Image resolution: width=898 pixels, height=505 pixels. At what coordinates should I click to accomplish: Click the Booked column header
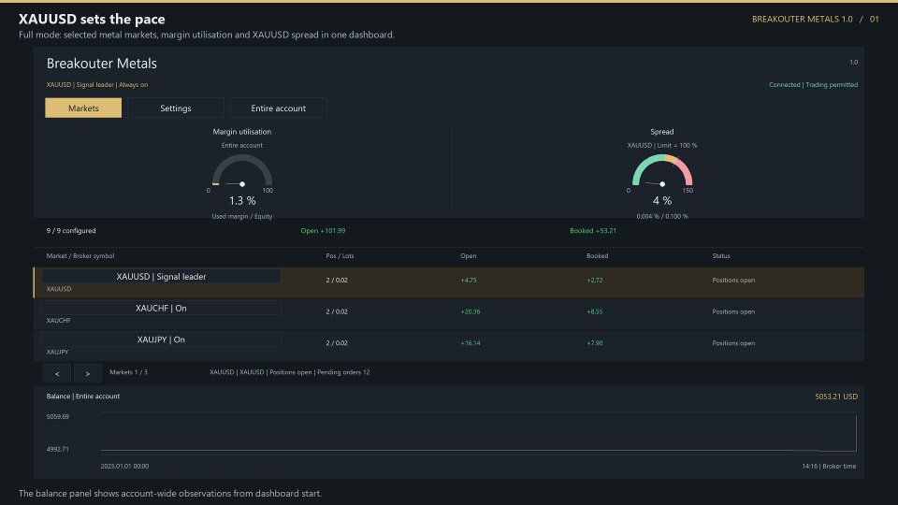pyautogui.click(x=598, y=256)
